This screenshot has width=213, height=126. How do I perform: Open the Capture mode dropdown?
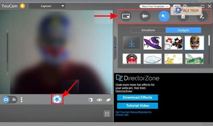[x=47, y=6]
